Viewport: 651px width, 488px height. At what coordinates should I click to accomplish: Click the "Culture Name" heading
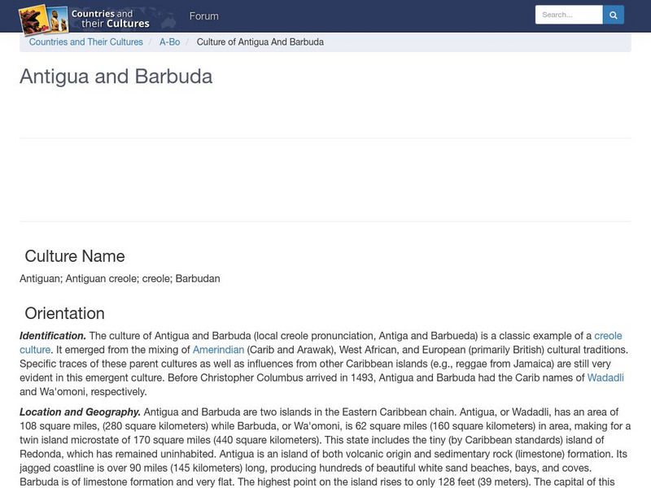click(75, 256)
